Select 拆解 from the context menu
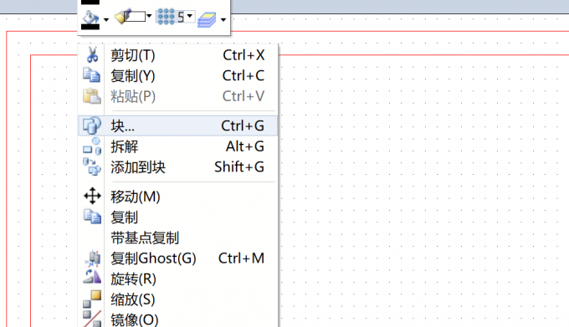569x327 pixels. point(178,146)
